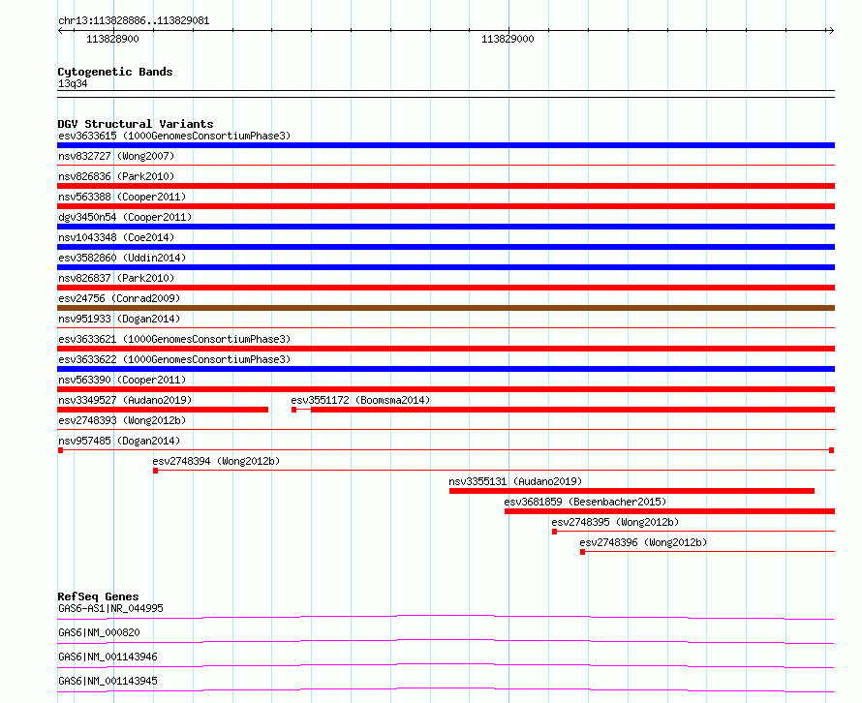The height and width of the screenshot is (703, 862).
Task: Click nsv957485 right endpoint square marker
Action: pos(832,450)
